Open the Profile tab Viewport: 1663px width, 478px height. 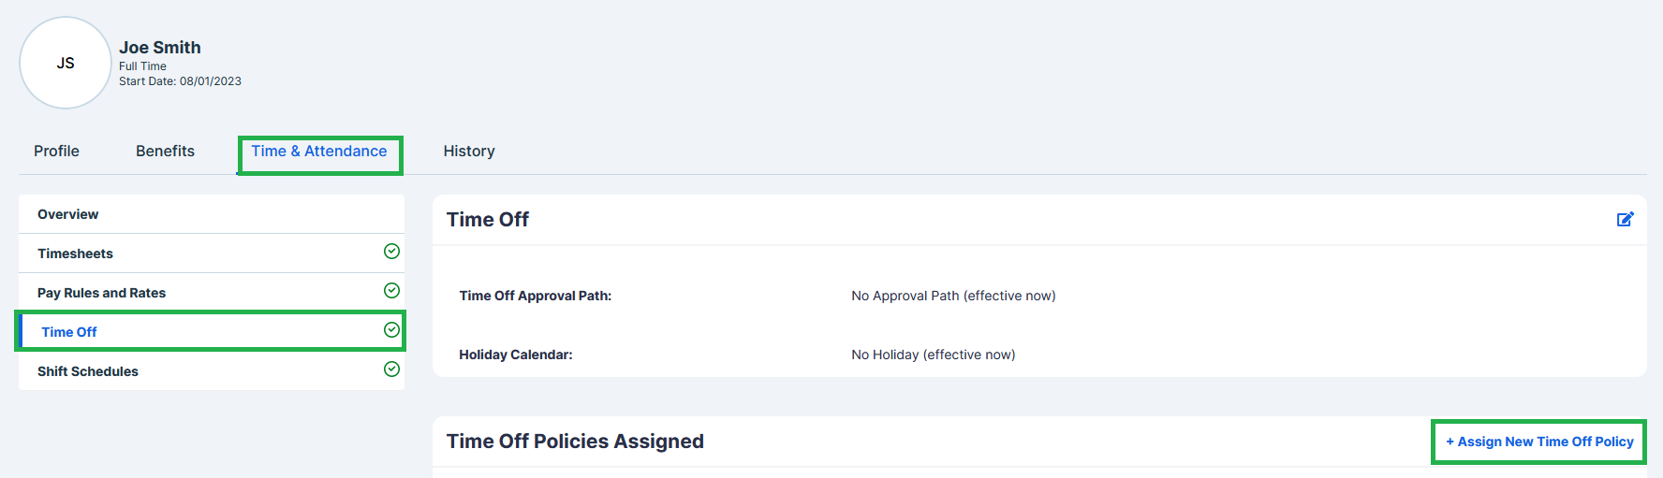pyautogui.click(x=56, y=151)
